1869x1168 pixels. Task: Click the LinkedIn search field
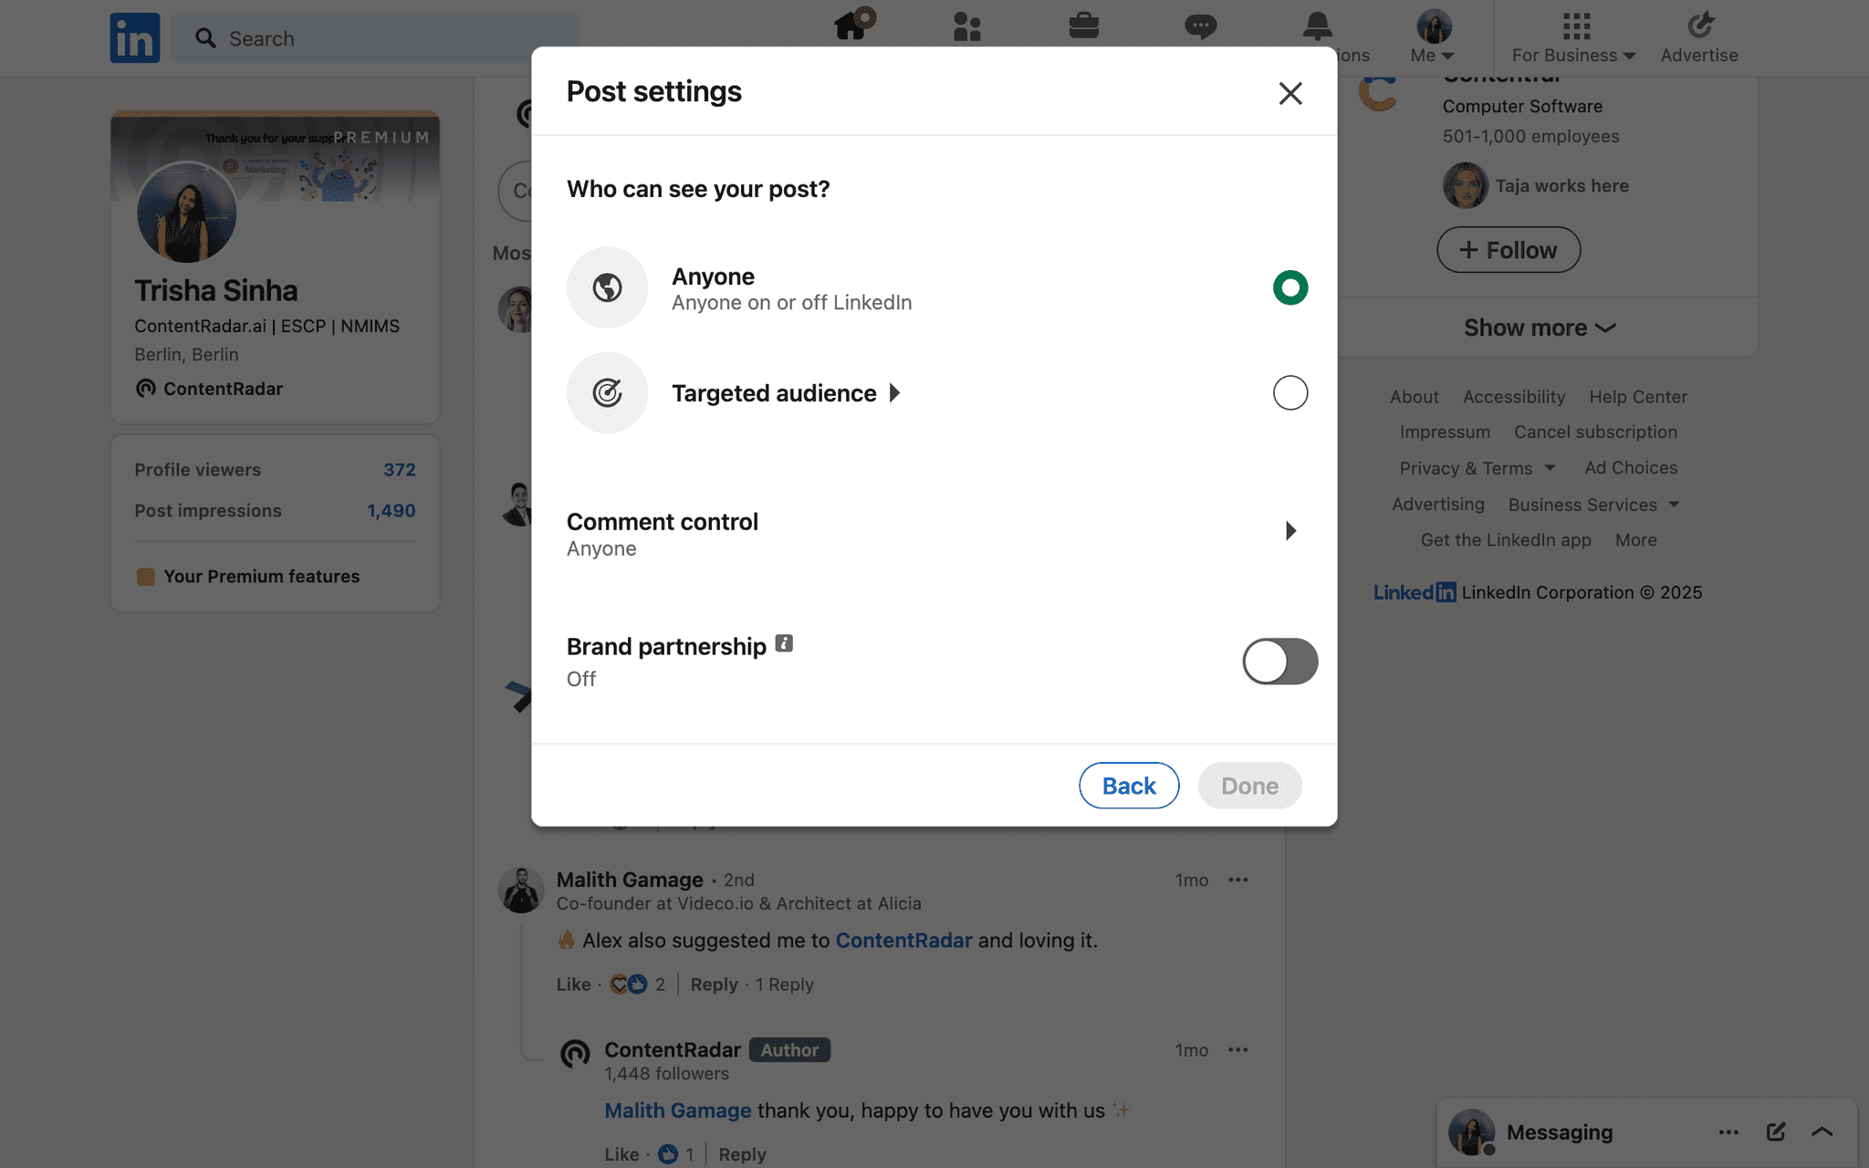pos(374,38)
